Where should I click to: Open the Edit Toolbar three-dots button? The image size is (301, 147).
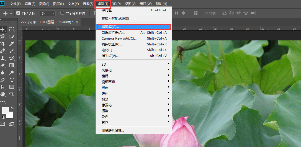click(x=2, y=101)
